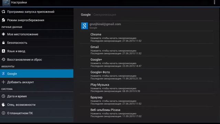
Task: Click the location target icon
Action: point(3,34)
